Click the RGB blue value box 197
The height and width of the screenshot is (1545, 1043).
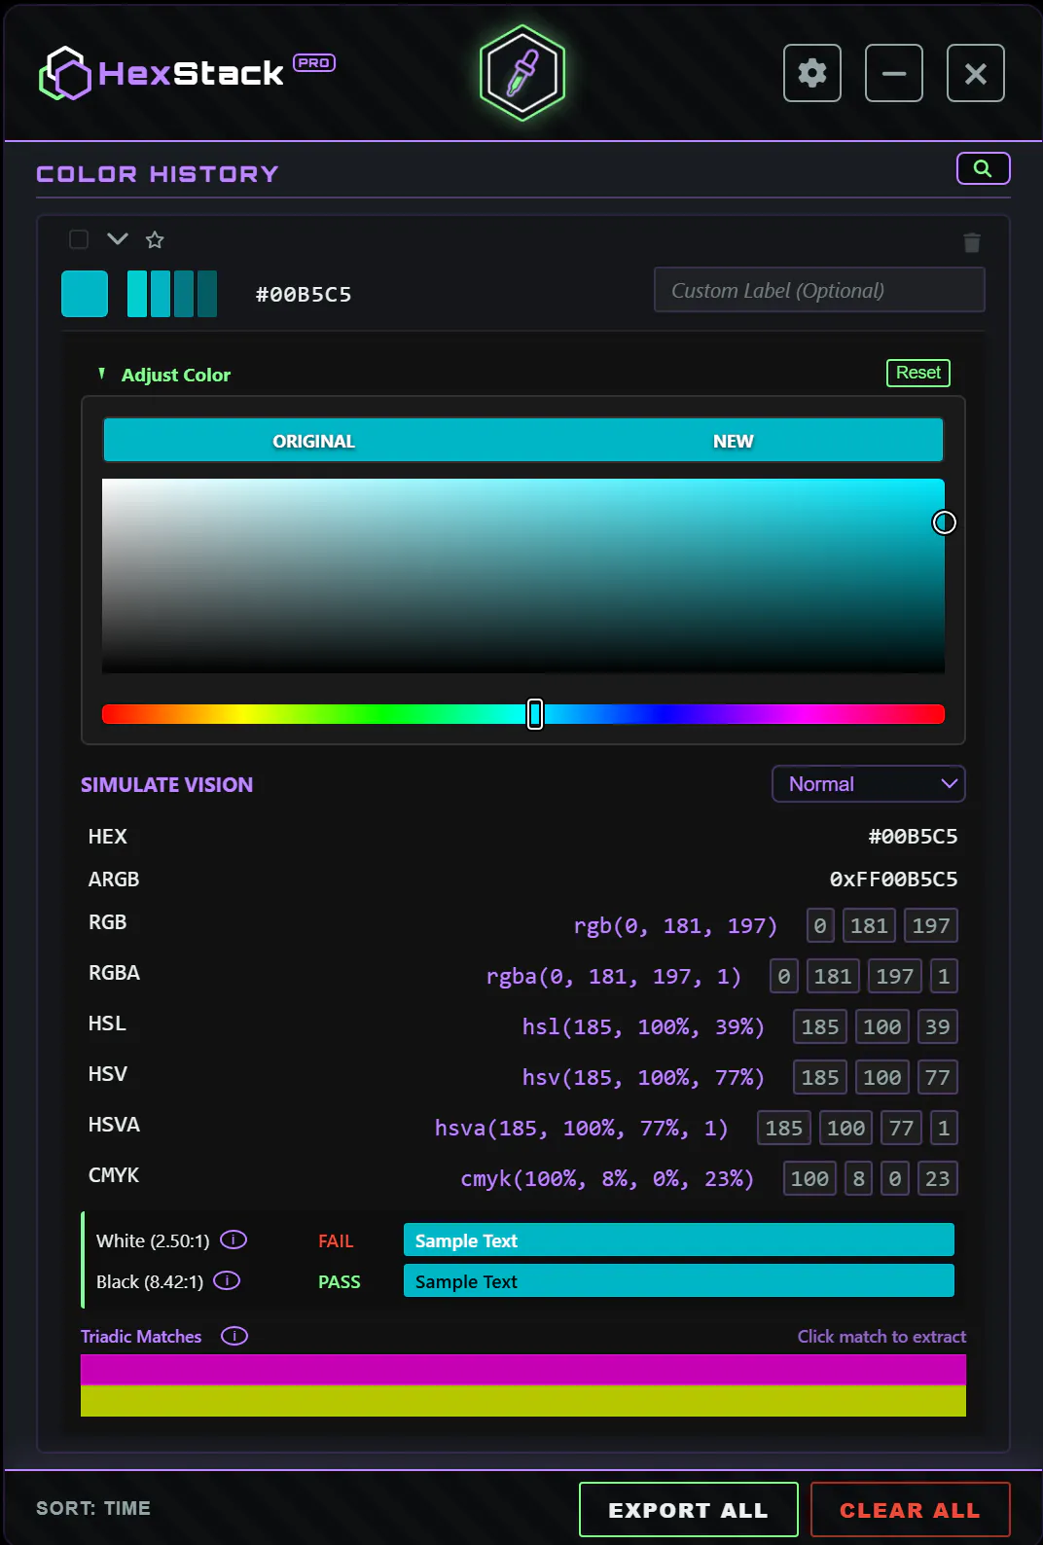pyautogui.click(x=931, y=925)
